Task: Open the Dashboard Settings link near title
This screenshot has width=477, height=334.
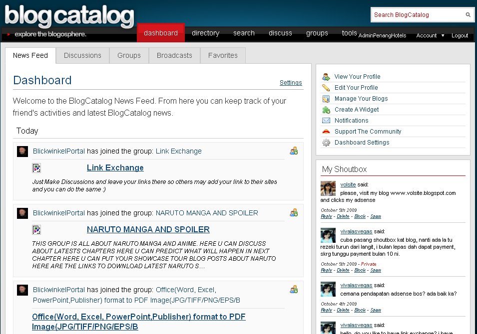Action: tap(291, 83)
